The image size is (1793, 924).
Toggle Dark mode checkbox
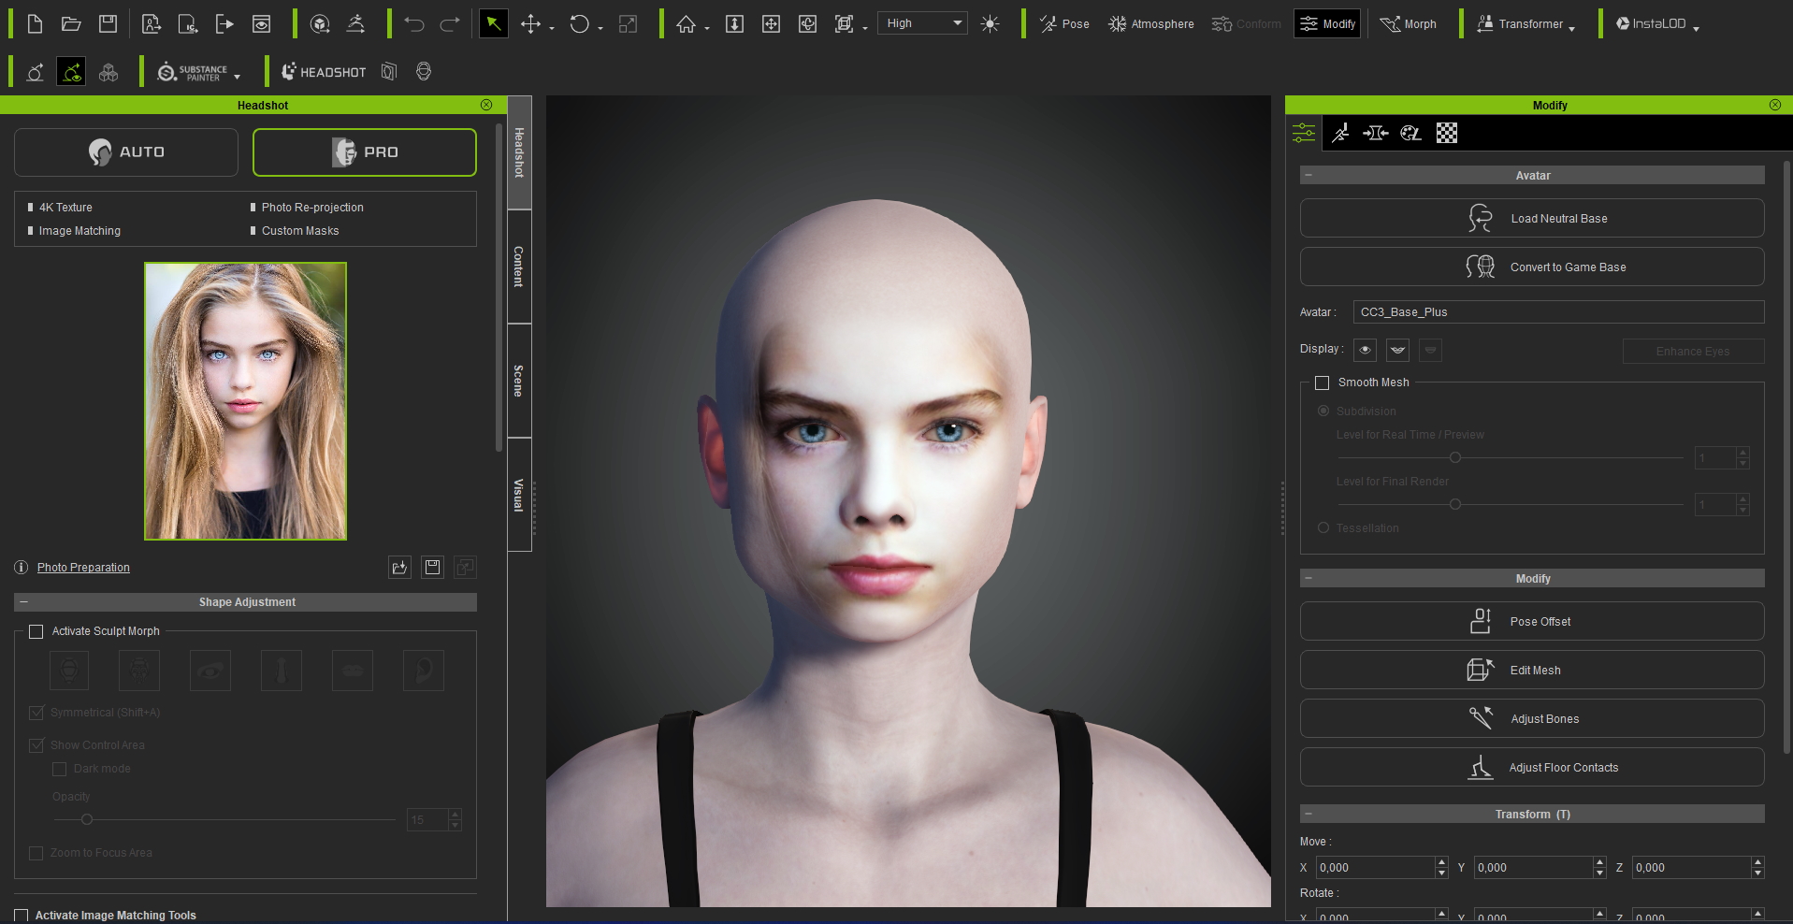click(x=59, y=769)
